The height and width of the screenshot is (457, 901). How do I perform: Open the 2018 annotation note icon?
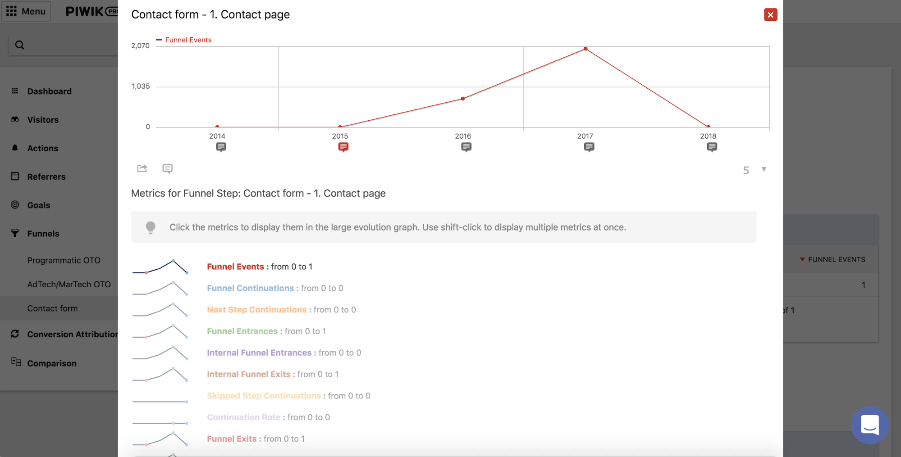[712, 147]
